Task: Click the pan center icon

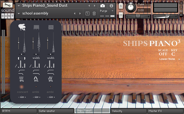Action: click(138, 16)
